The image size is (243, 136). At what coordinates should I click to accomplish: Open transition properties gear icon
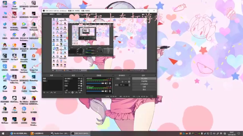tap(129, 82)
